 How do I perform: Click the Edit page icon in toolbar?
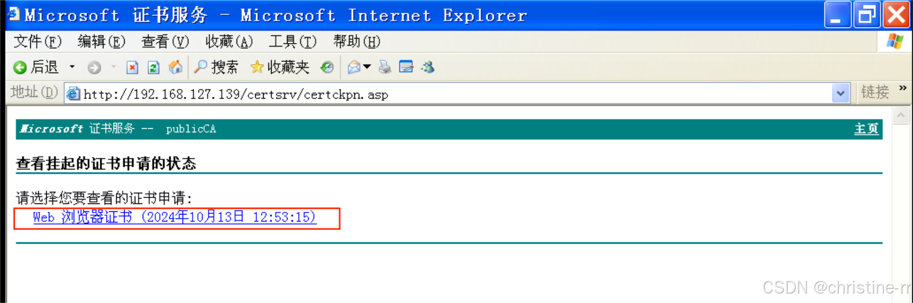pyautogui.click(x=406, y=67)
